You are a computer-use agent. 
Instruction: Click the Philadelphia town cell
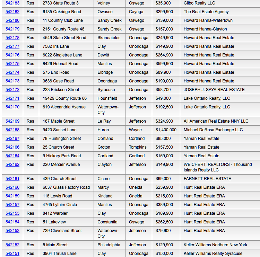[x=109, y=245]
